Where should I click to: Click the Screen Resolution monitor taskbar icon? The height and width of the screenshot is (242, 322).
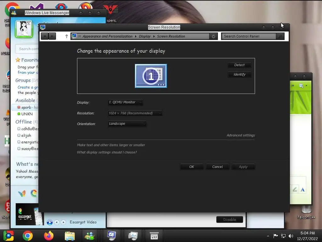coord(112,236)
